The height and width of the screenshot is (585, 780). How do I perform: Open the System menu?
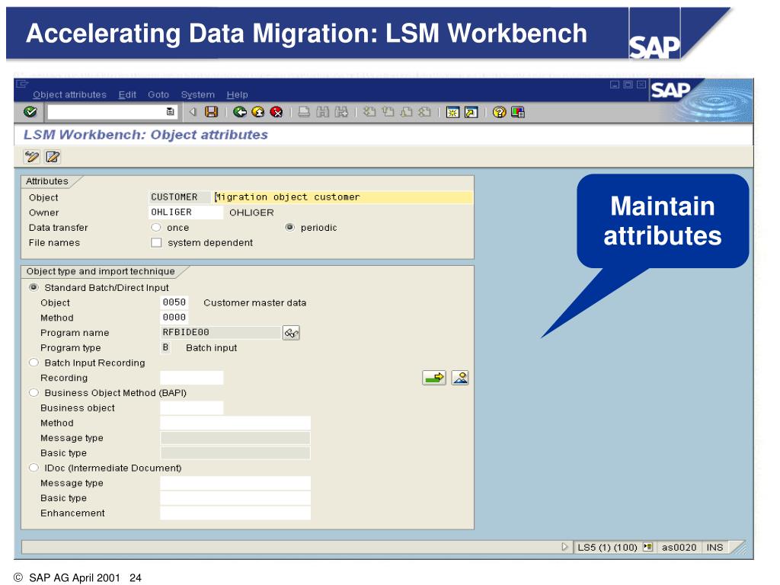pyautogui.click(x=197, y=94)
